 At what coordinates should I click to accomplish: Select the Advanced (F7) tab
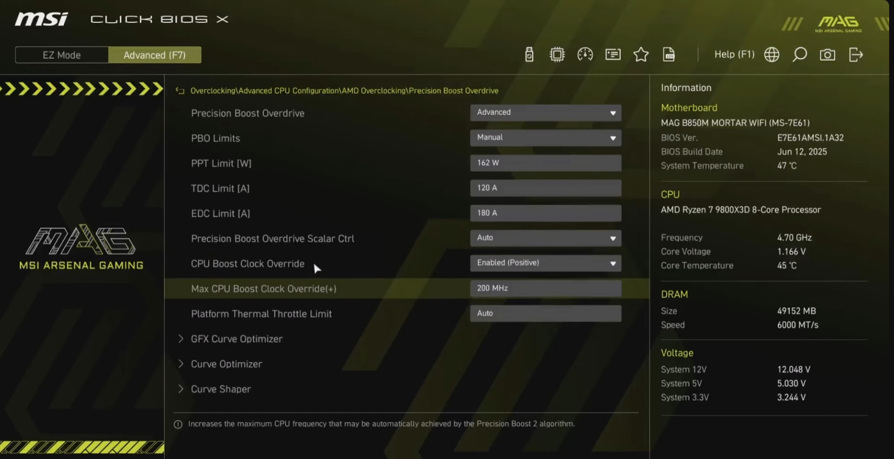pos(155,55)
